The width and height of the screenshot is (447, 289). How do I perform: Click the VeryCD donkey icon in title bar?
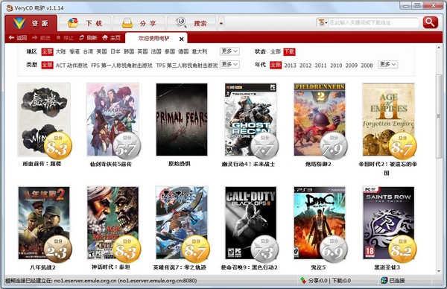(x=10, y=8)
